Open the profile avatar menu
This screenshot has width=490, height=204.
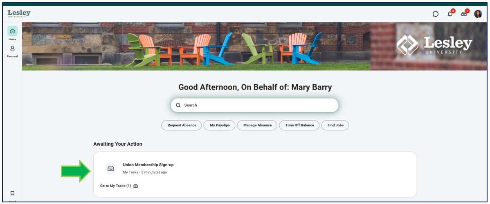click(x=478, y=14)
